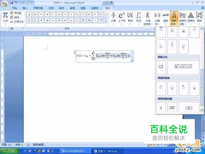This screenshot has height=154, width=205.
Task: Click the Office button
Action: tap(5, 4)
